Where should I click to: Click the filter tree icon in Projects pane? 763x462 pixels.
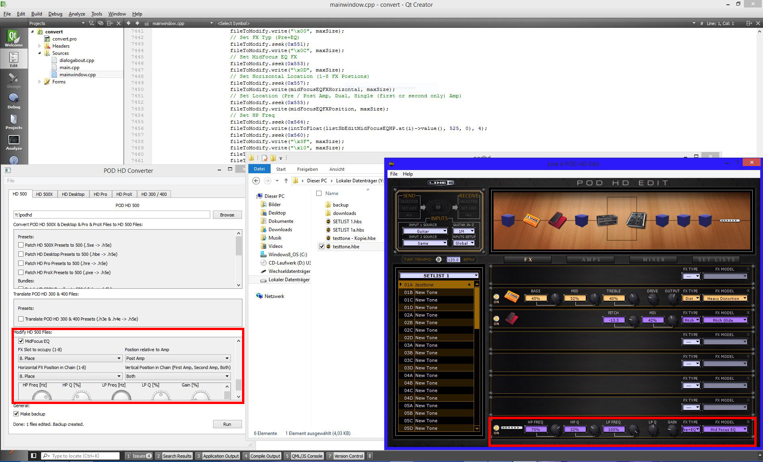[x=91, y=23]
